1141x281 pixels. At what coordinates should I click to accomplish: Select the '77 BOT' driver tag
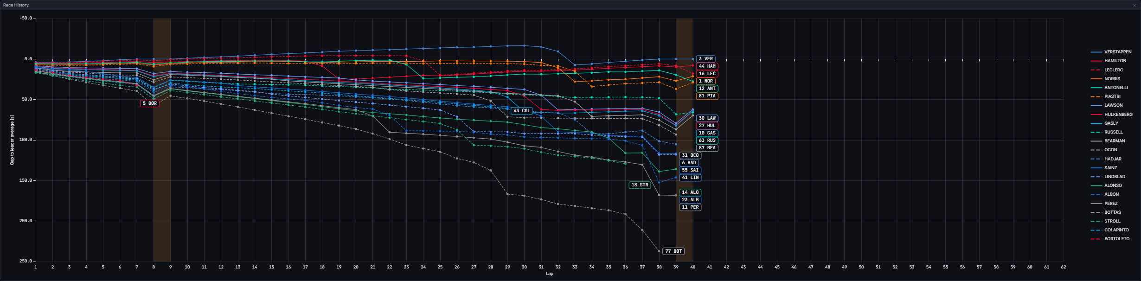(x=673, y=251)
